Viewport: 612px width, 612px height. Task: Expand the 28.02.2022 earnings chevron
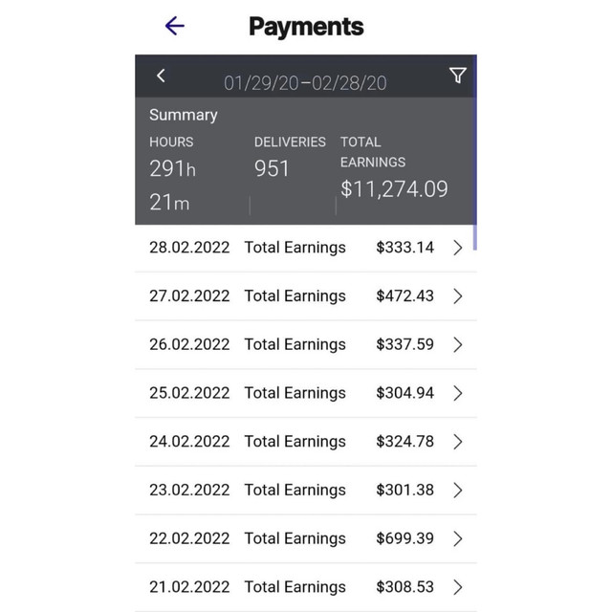[457, 248]
